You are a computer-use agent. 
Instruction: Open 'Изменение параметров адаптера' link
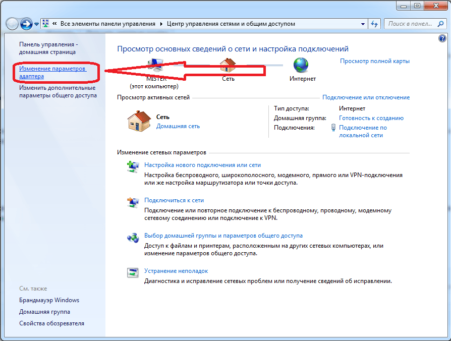point(52,72)
